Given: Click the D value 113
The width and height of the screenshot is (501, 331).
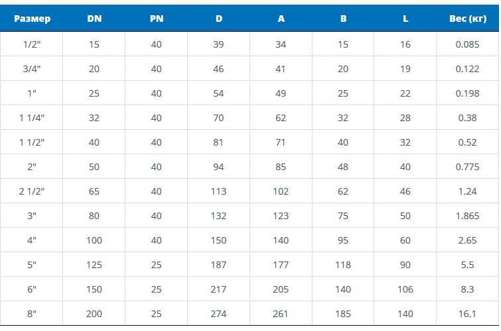Looking at the screenshot, I should [218, 191].
